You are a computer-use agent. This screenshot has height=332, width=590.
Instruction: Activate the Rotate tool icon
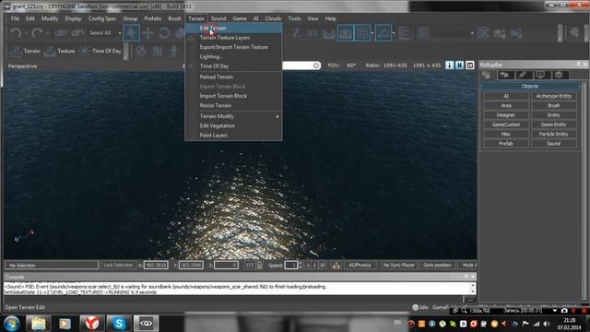pyautogui.click(x=164, y=33)
